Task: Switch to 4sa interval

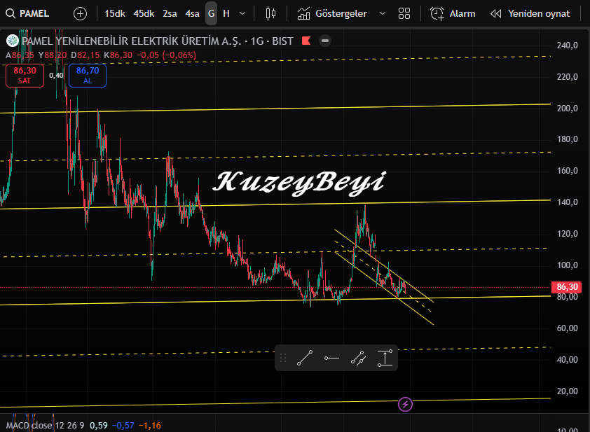Action: (192, 14)
